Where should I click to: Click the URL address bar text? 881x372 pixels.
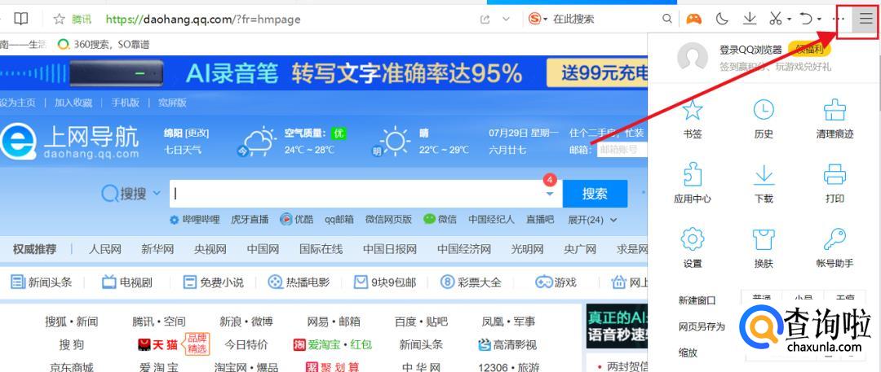click(x=203, y=19)
